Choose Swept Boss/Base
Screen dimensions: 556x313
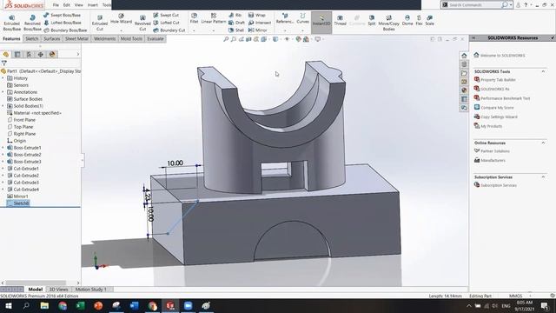coord(63,16)
